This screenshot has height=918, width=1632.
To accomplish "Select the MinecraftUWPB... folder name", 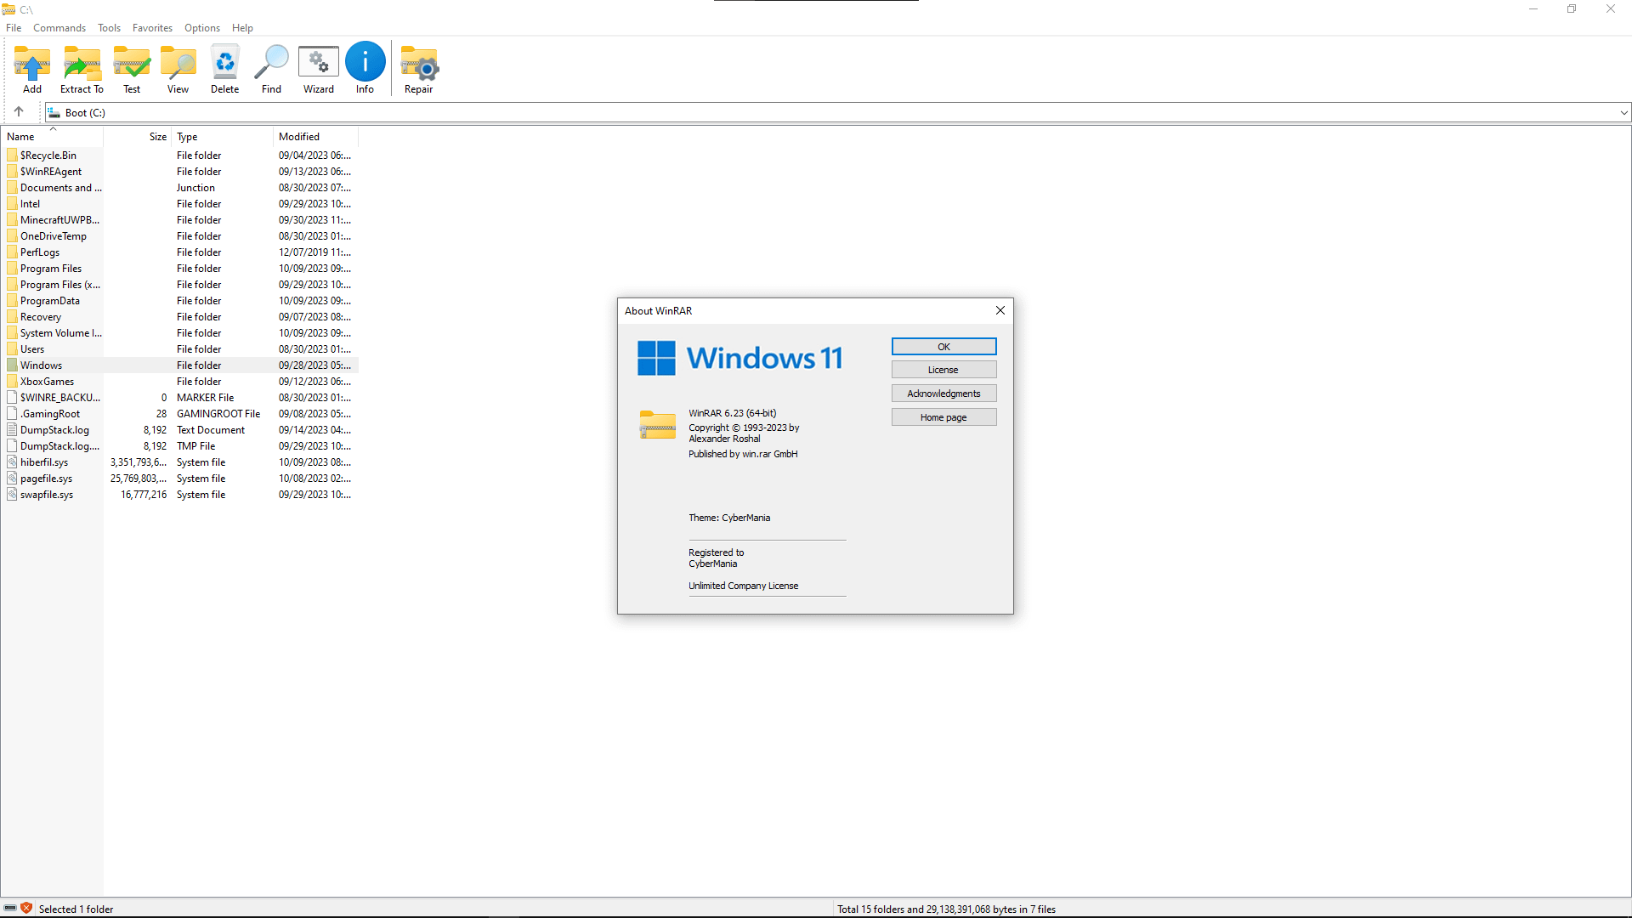I will click(x=59, y=219).
